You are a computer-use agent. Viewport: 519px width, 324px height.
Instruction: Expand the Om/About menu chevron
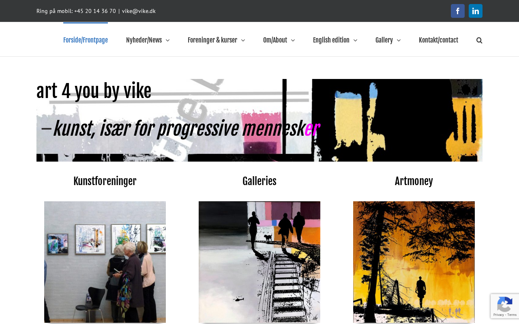(x=293, y=40)
